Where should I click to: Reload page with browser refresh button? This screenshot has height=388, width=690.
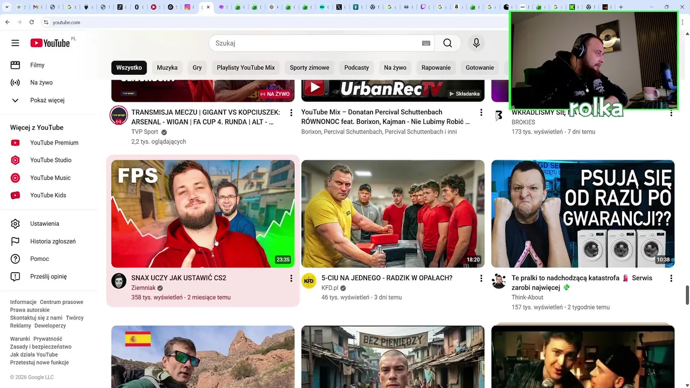coord(32,22)
